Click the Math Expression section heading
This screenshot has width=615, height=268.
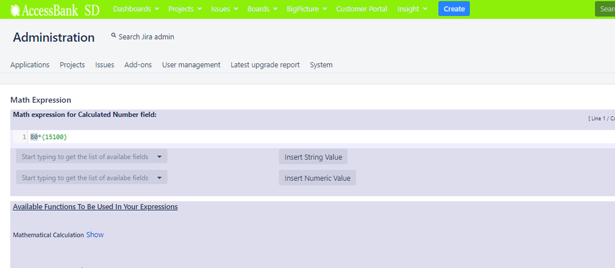[41, 100]
